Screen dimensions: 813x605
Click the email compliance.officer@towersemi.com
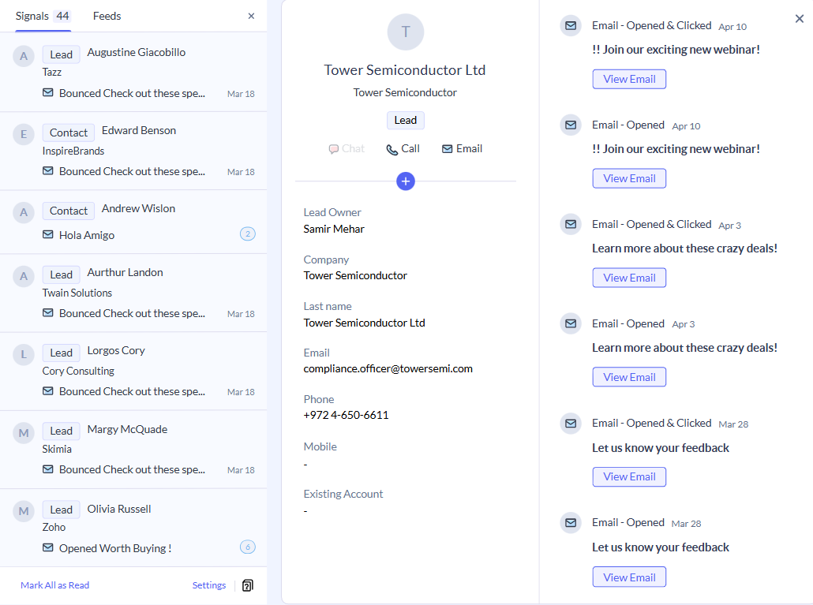(388, 369)
